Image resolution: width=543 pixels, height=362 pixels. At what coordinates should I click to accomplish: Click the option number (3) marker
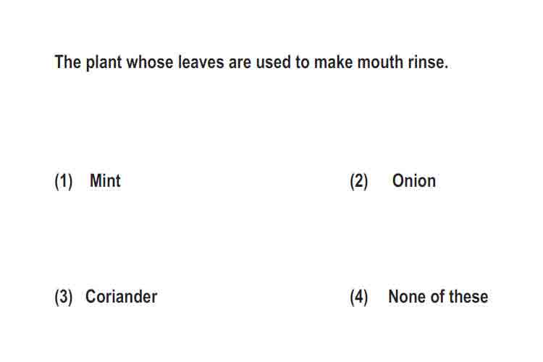(x=64, y=298)
